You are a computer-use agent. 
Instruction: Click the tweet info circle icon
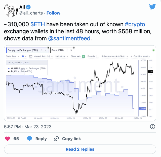(152, 127)
